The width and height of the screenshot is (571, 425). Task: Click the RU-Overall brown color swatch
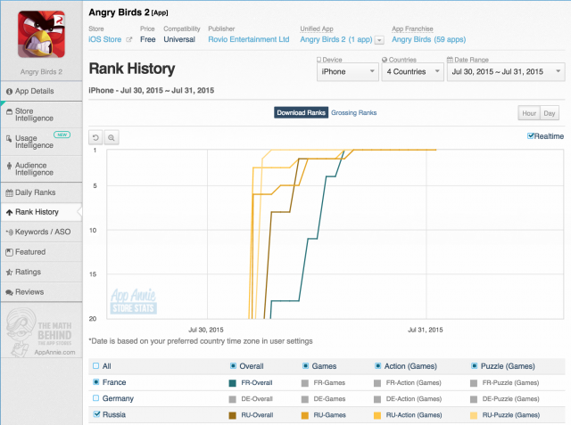point(233,414)
